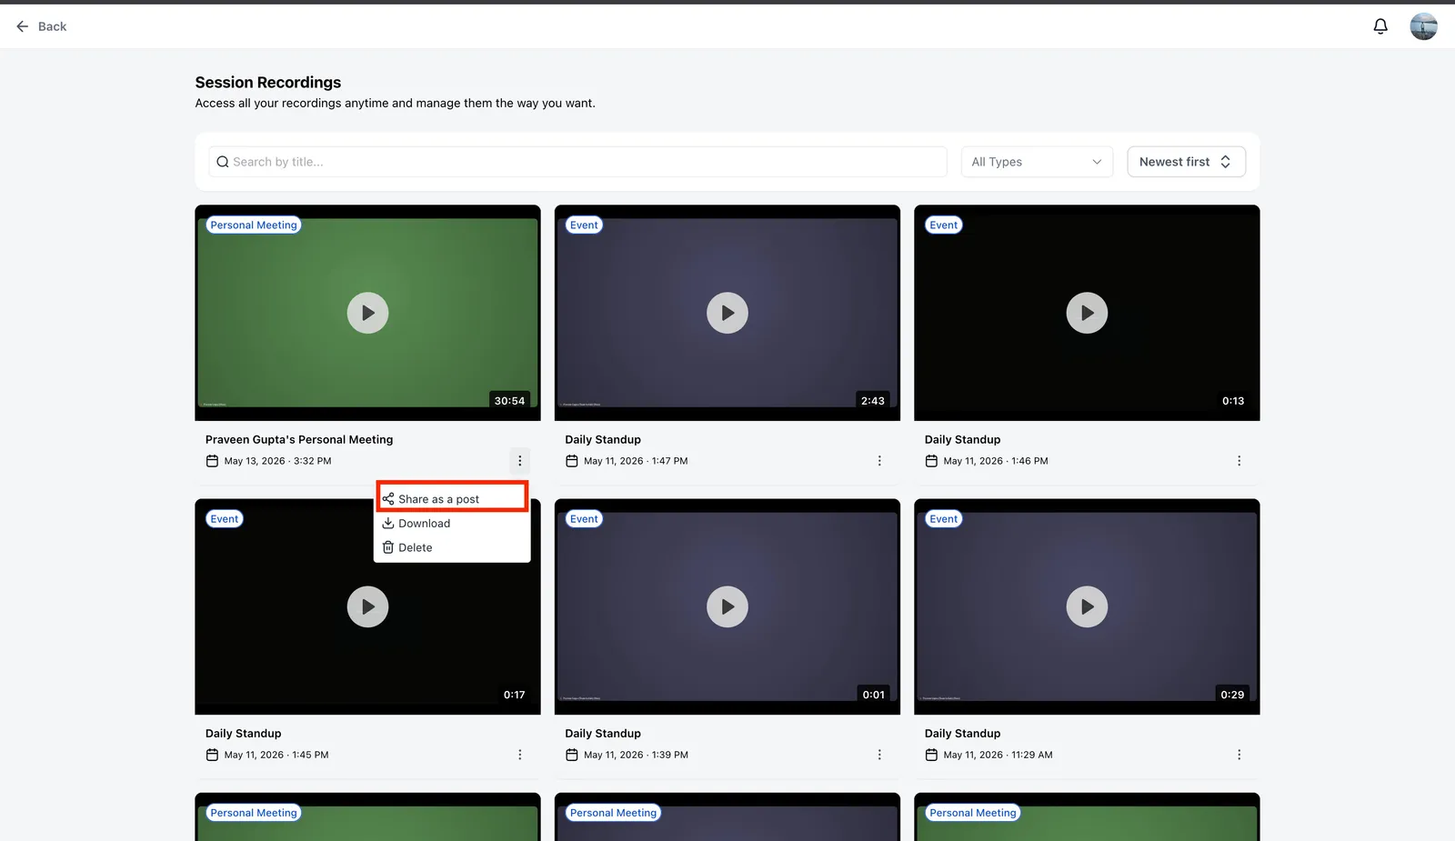Click the Event badge on the 0:29 recording
Image resolution: width=1455 pixels, height=841 pixels.
point(944,519)
